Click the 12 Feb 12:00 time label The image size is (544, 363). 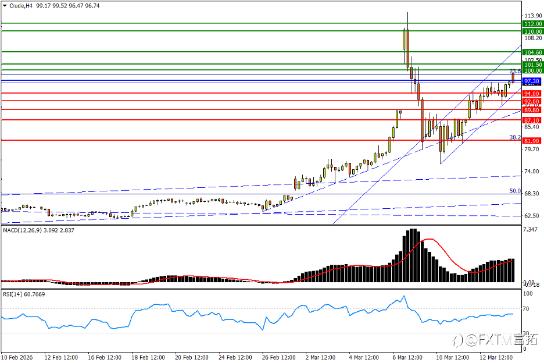61,357
